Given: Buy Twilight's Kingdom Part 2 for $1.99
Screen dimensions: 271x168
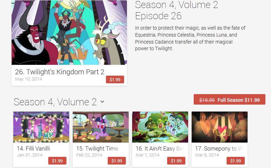Looking at the screenshot, I should click(115, 79).
